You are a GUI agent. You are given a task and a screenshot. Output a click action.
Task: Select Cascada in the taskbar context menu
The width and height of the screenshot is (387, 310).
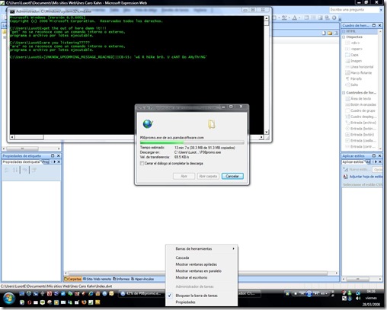pos(202,257)
